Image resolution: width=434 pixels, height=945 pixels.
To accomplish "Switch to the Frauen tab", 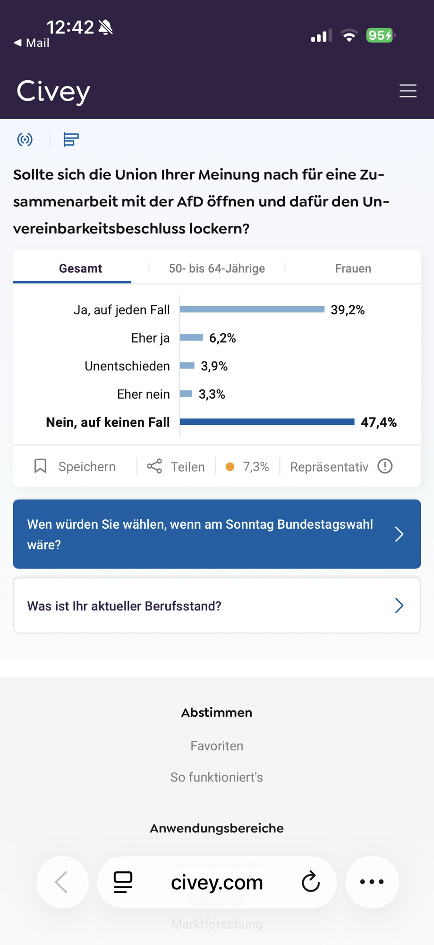I will point(353,268).
